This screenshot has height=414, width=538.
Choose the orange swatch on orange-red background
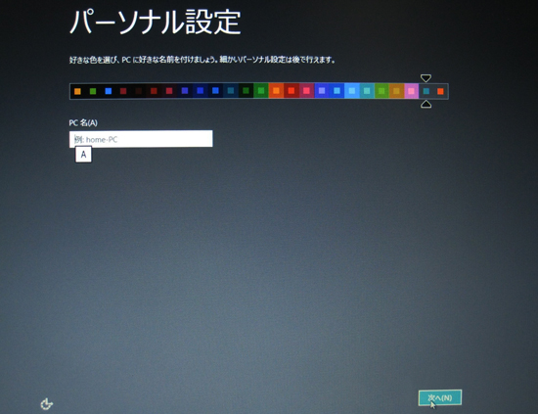pos(276,91)
